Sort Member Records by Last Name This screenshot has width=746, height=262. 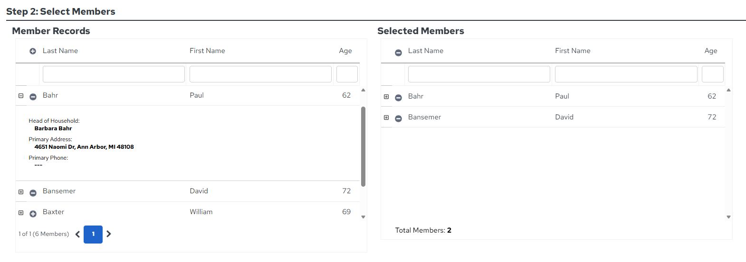tap(60, 51)
